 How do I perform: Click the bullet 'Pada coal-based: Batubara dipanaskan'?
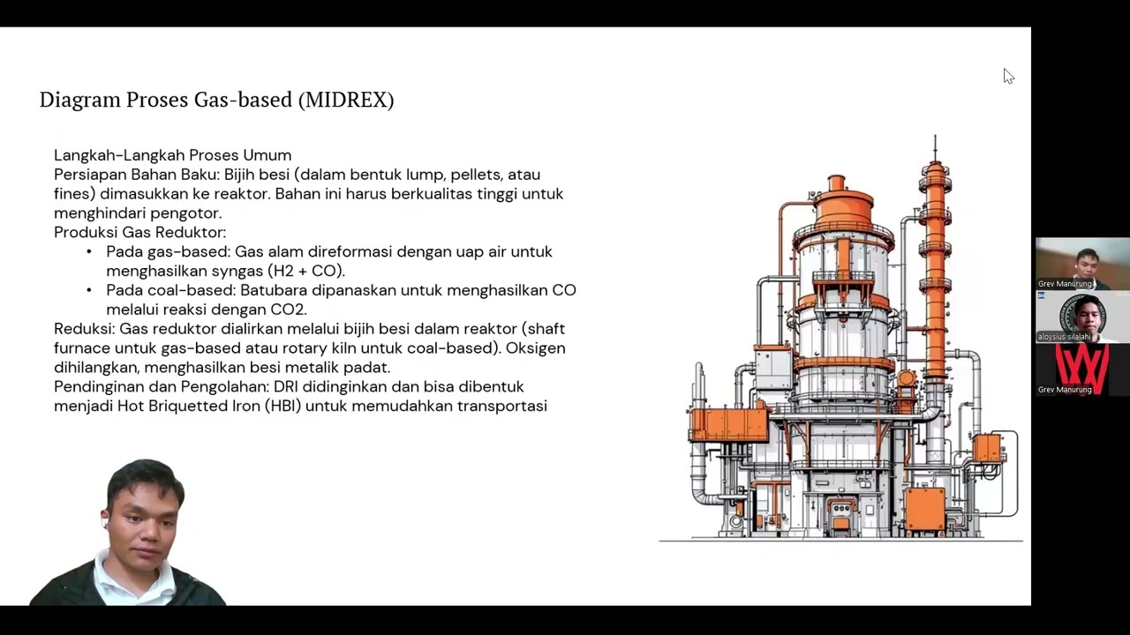[341, 290]
